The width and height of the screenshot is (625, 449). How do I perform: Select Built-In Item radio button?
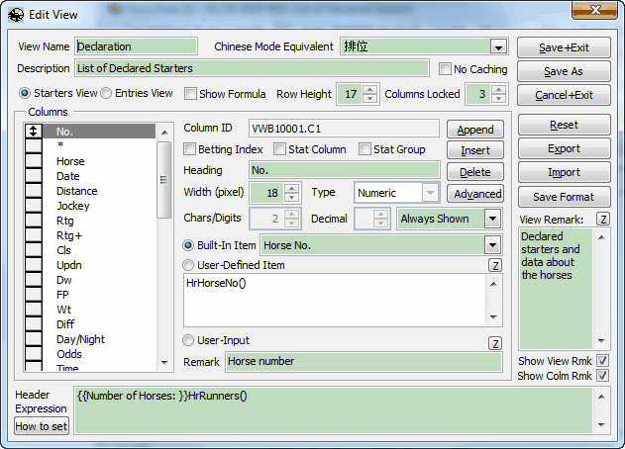point(188,245)
